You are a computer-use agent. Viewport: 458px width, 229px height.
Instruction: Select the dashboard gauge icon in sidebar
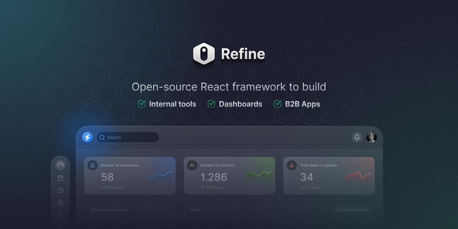click(60, 165)
